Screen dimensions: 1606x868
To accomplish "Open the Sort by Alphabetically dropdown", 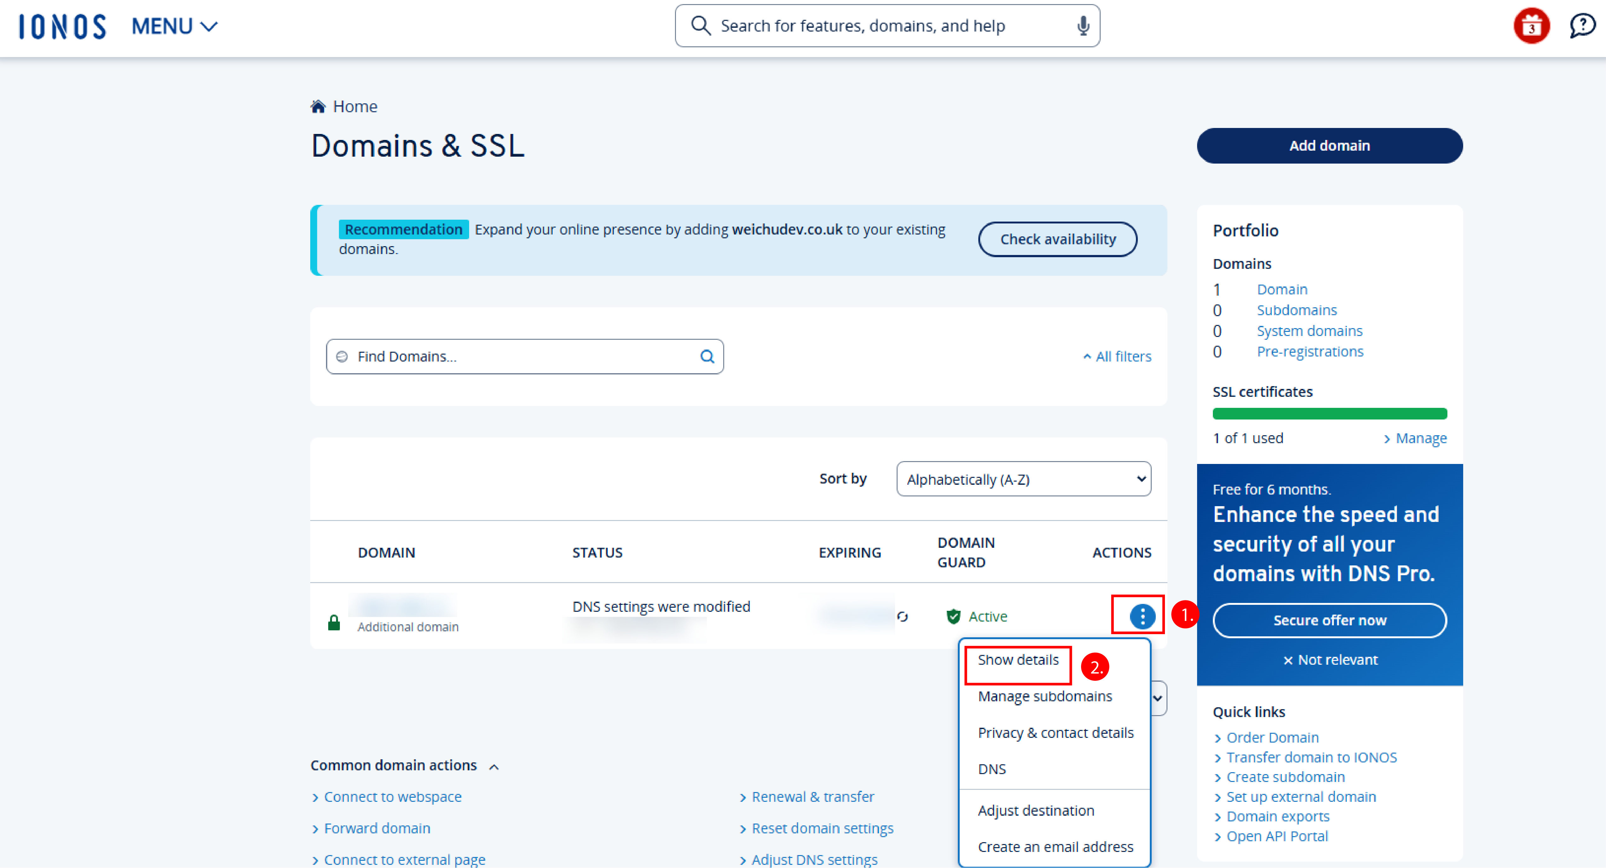I will [x=1024, y=478].
